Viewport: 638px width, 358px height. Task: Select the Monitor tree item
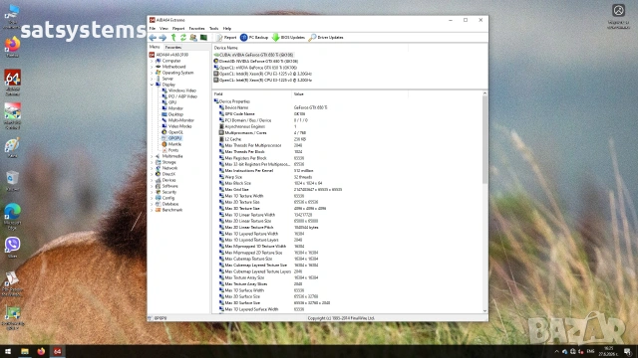pyautogui.click(x=175, y=108)
